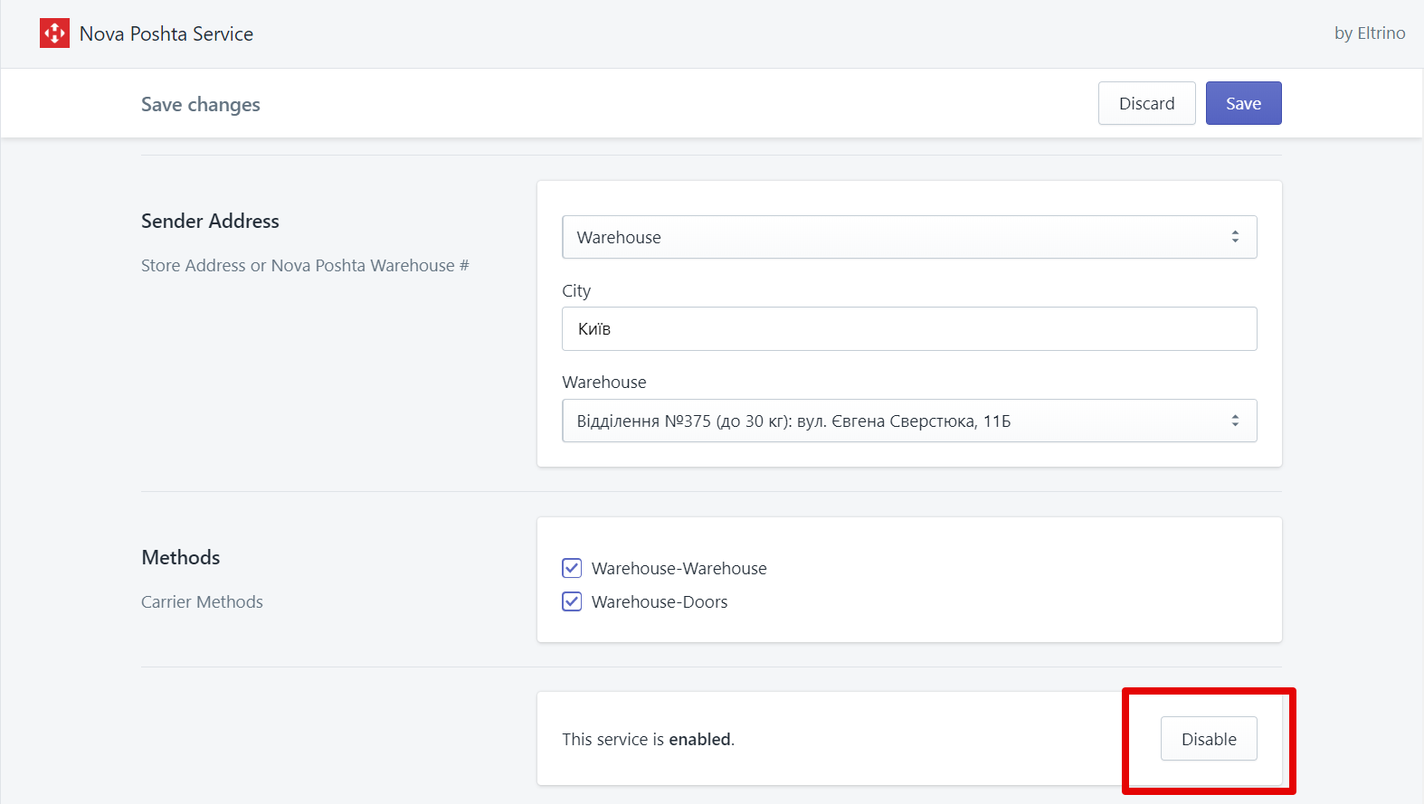Toggle the Warehouse-Warehouse checkbox
The image size is (1424, 804).
click(572, 568)
